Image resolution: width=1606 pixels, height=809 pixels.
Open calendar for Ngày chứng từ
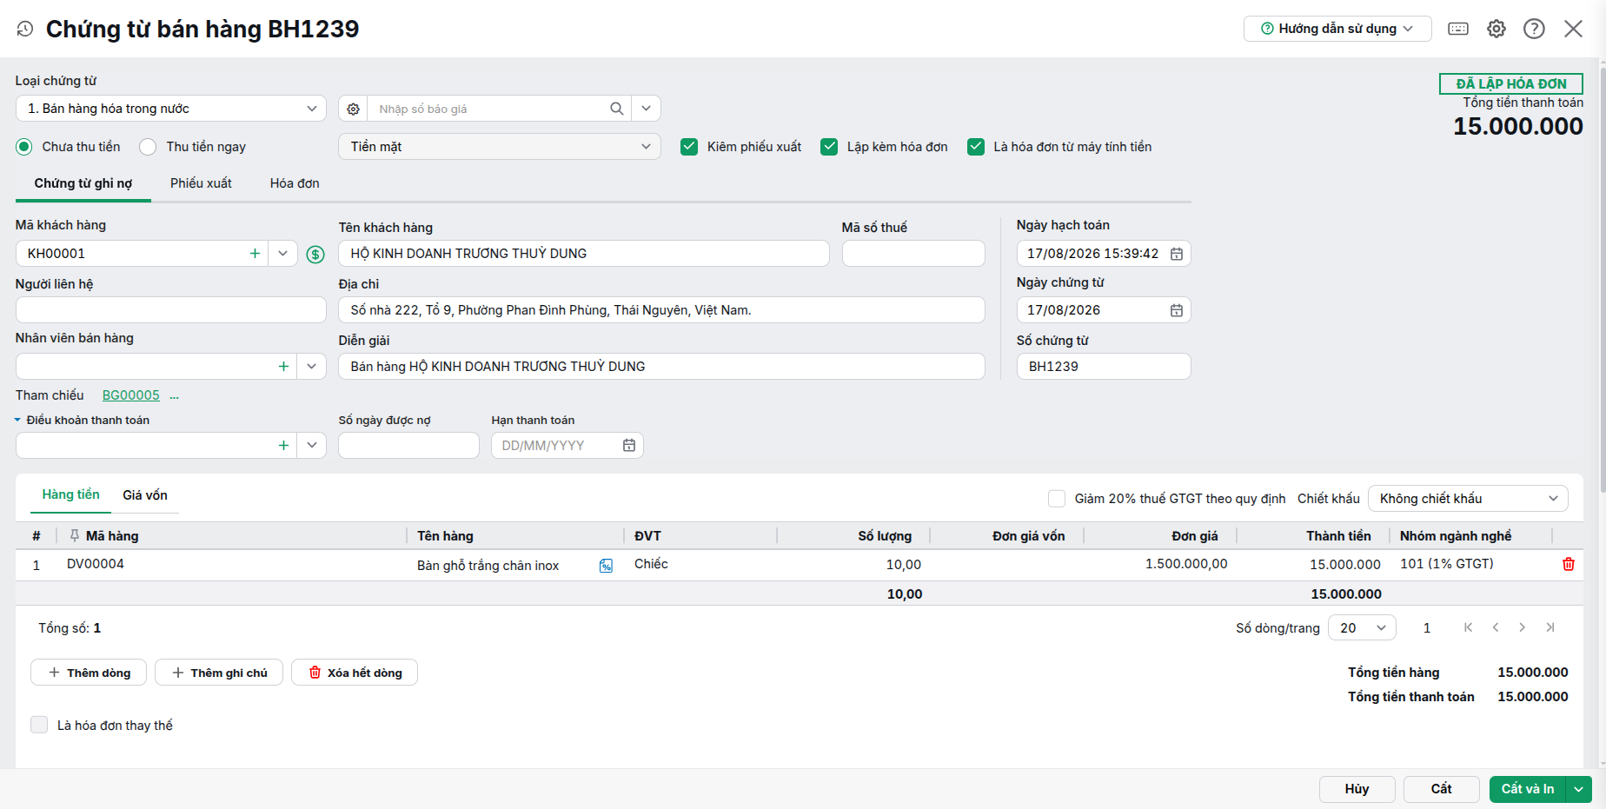point(1177,310)
